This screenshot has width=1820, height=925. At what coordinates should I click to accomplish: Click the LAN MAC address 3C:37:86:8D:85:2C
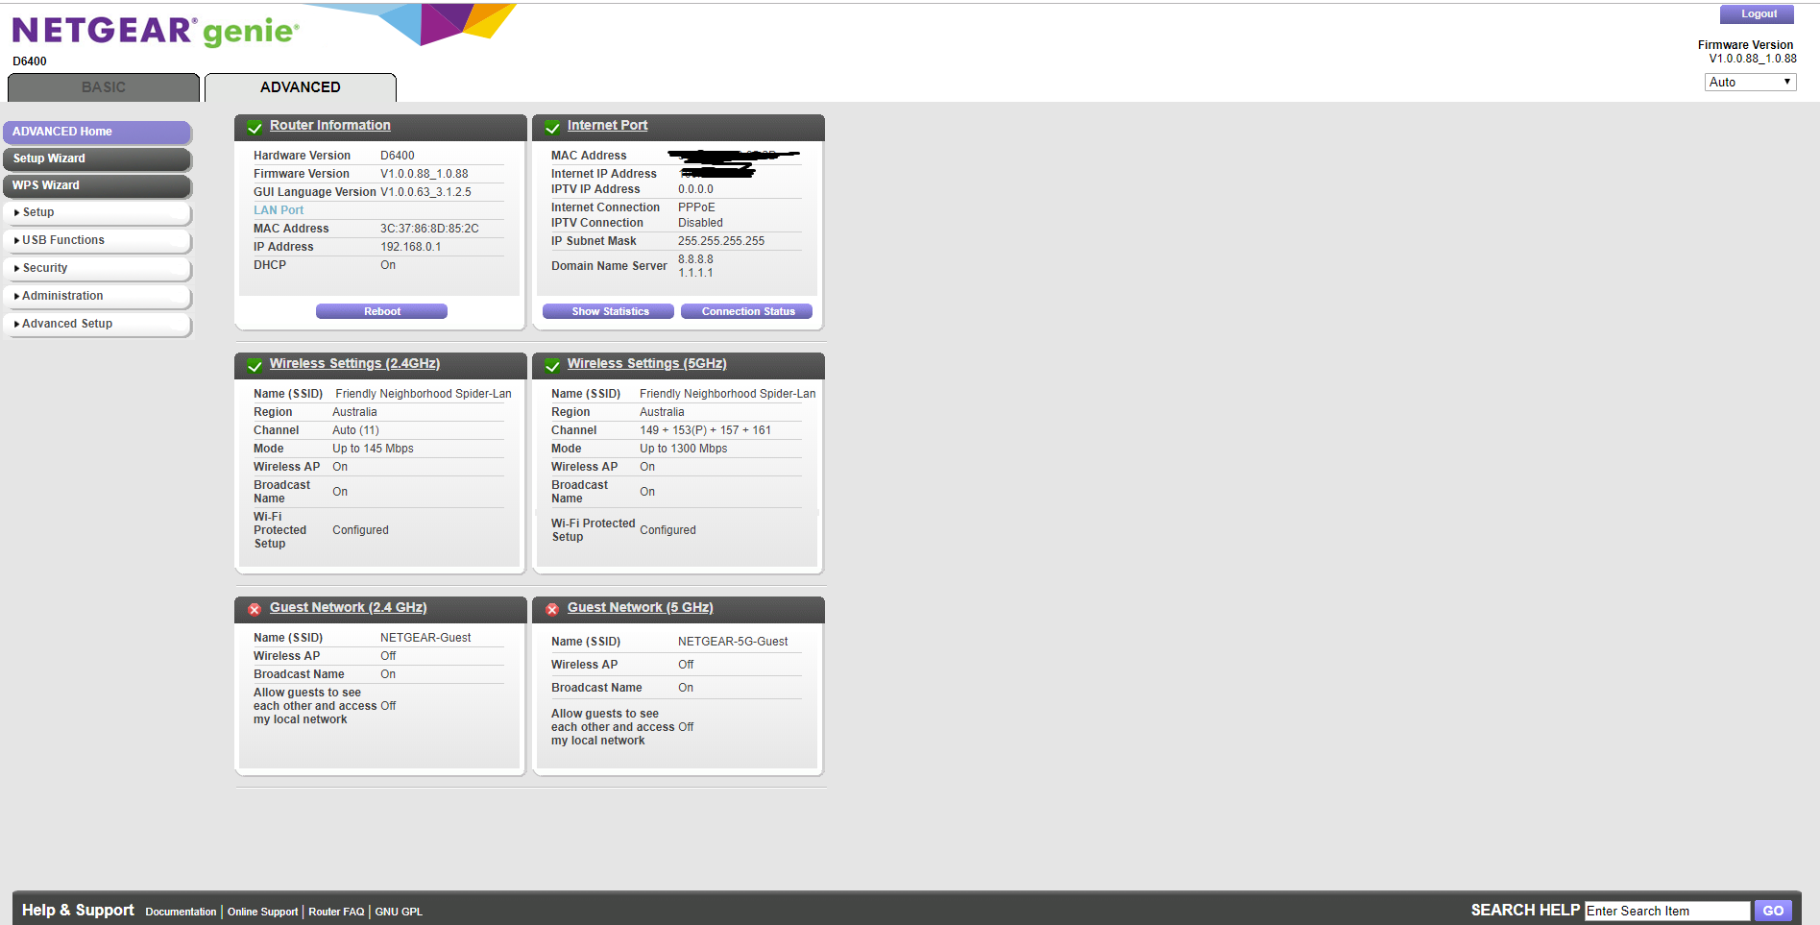[x=429, y=229]
